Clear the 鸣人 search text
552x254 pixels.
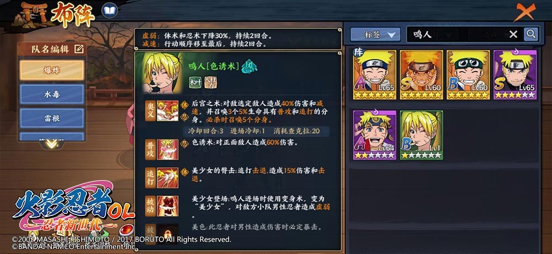513,34
